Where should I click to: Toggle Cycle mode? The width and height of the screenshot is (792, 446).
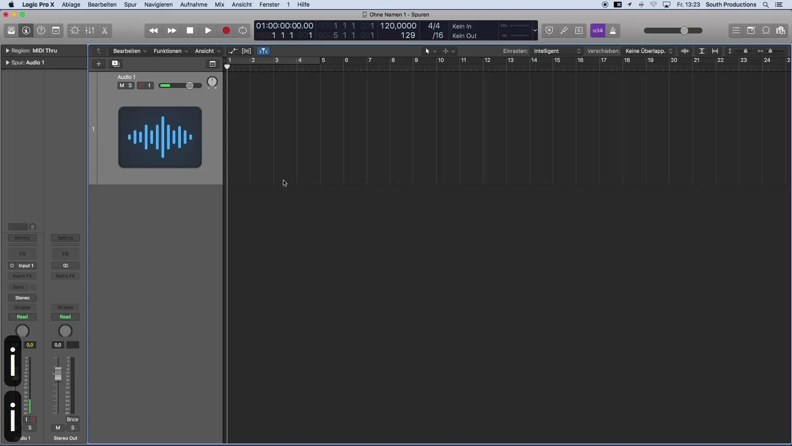pos(243,31)
